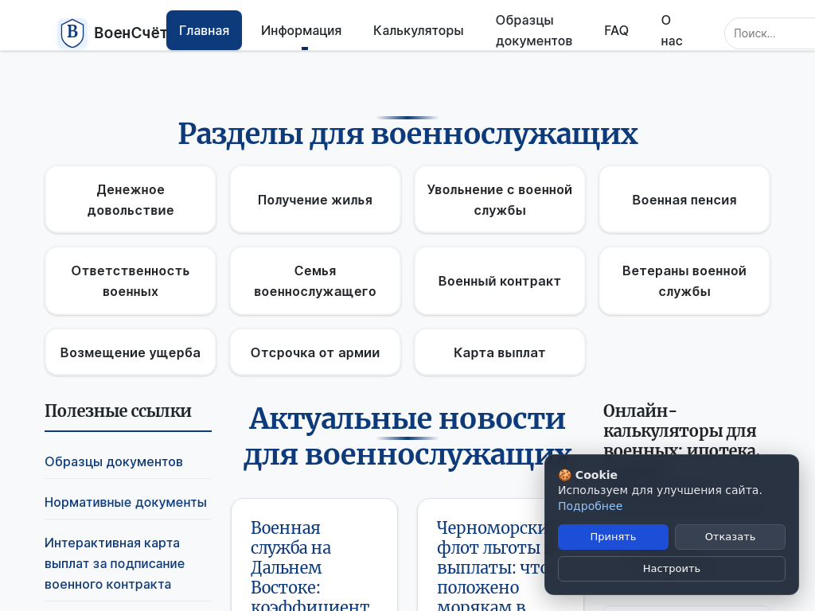Open the FAQ page

[x=616, y=30]
